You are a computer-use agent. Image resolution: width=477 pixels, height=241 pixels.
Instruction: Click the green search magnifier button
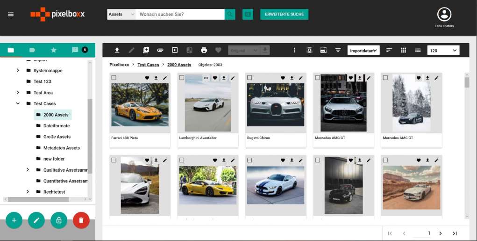tap(230, 15)
